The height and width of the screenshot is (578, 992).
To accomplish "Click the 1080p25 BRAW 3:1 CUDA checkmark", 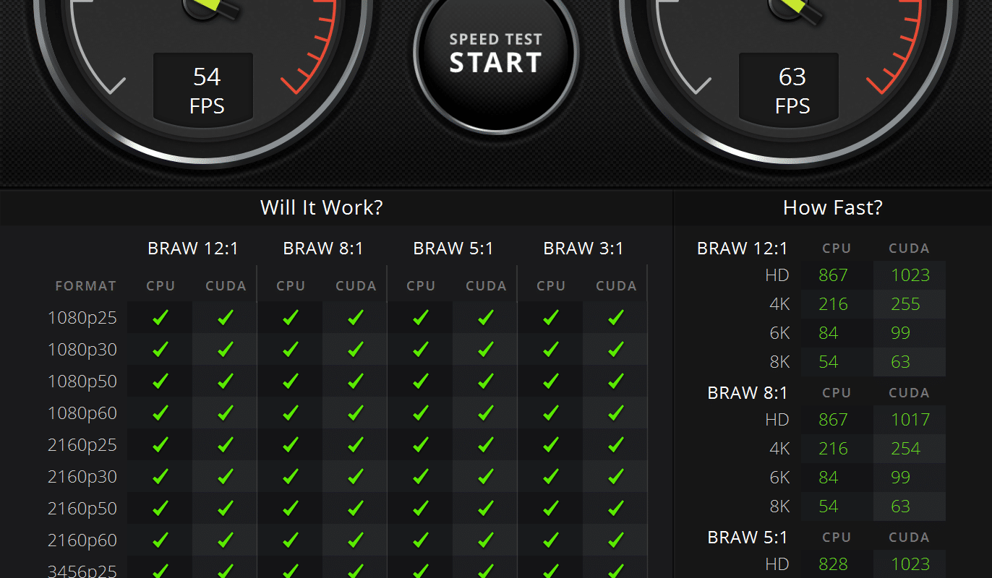I will tap(616, 317).
